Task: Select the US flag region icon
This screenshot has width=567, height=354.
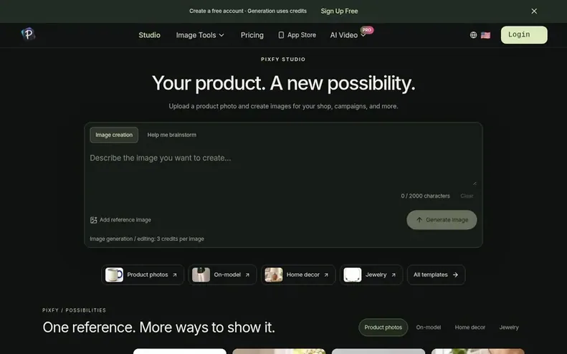Action: 485,35
